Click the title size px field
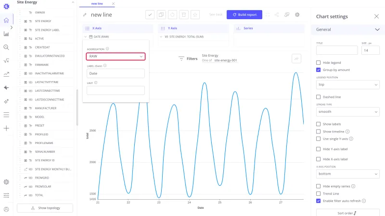 (370, 50)
